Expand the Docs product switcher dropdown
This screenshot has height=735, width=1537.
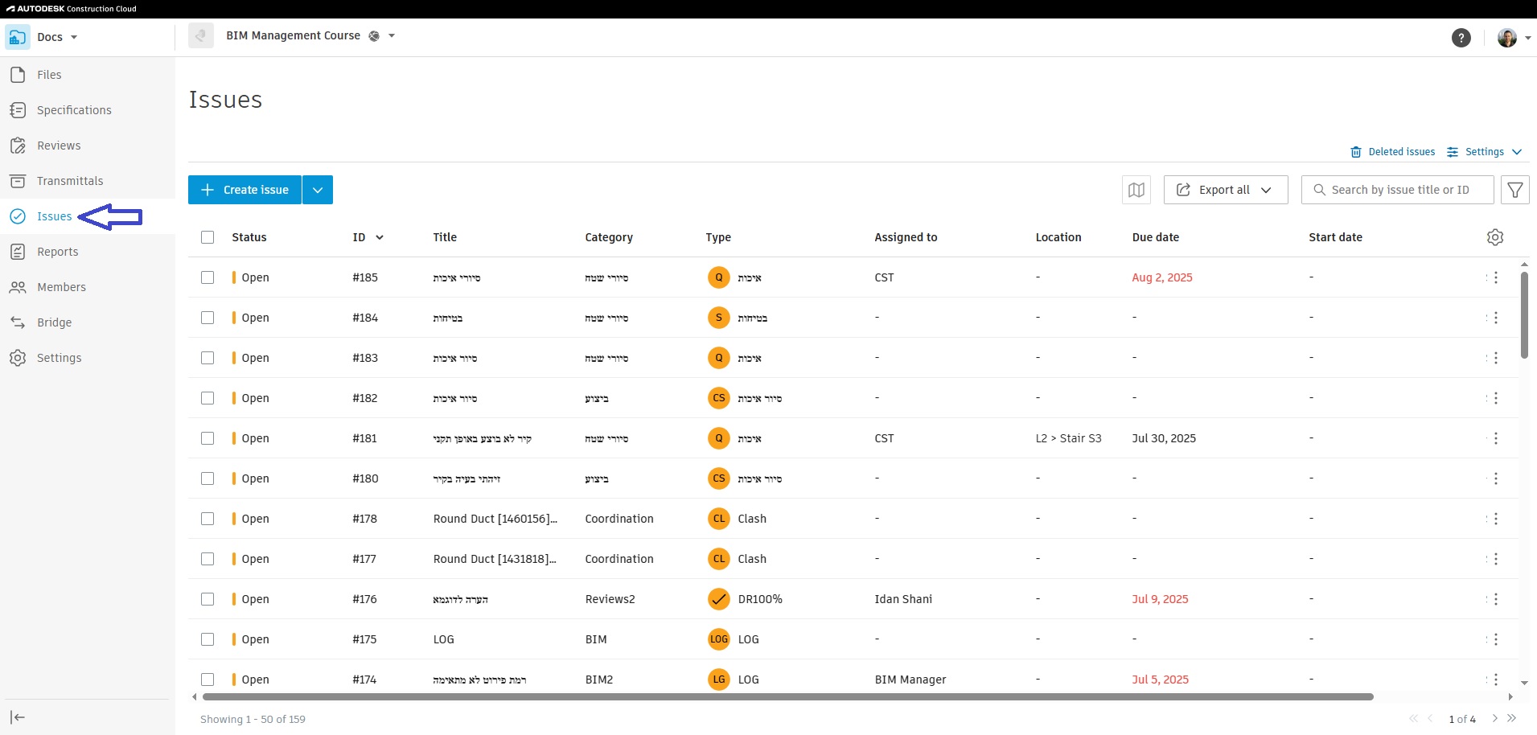(x=74, y=37)
